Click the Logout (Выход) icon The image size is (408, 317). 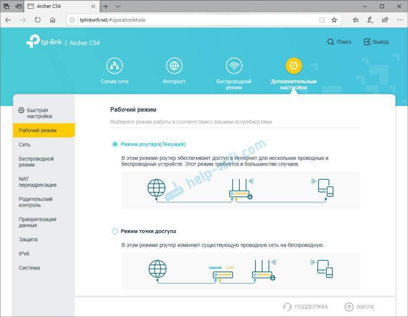click(367, 42)
